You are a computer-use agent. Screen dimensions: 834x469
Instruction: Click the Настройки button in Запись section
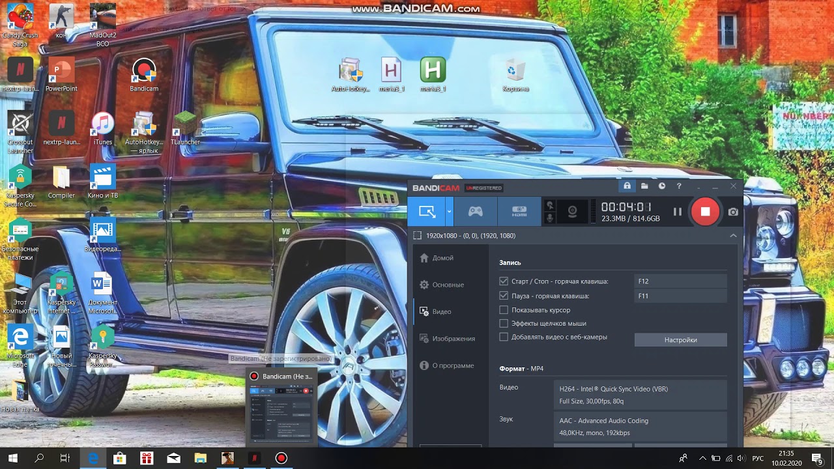(x=681, y=340)
